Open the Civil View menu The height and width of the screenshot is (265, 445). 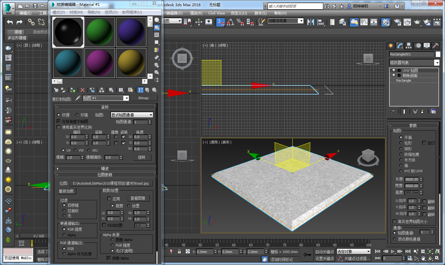(x=217, y=13)
